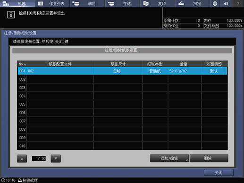Open the 复印 copy tab

coord(158,3)
